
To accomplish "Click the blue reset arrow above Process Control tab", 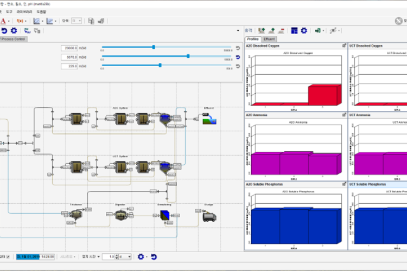I will [x=4, y=30].
